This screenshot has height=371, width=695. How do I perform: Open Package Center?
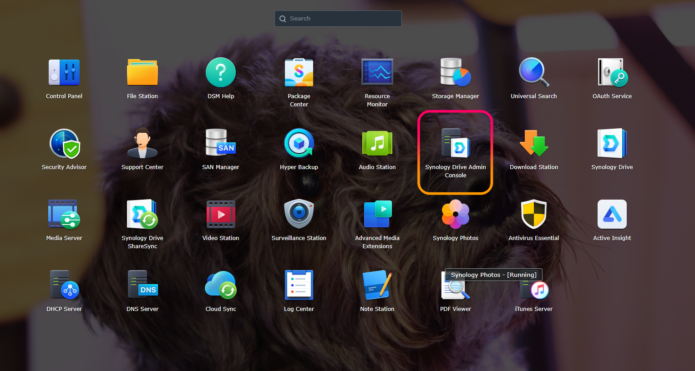coord(299,73)
